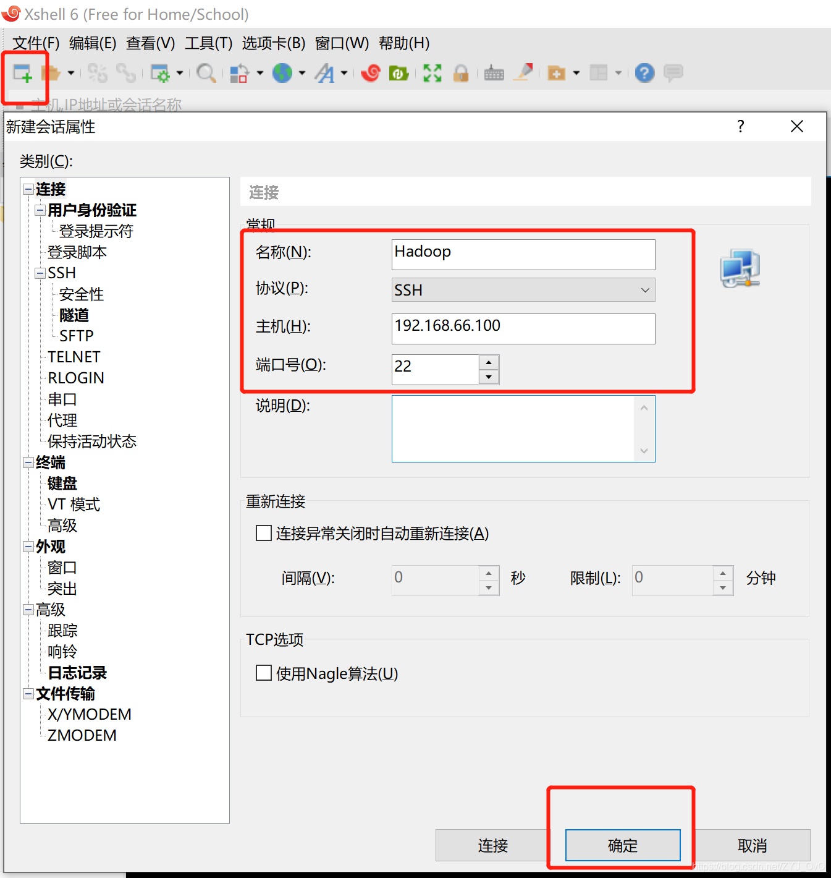Collapse the 用户身份验证 tree node
831x878 pixels.
[40, 210]
